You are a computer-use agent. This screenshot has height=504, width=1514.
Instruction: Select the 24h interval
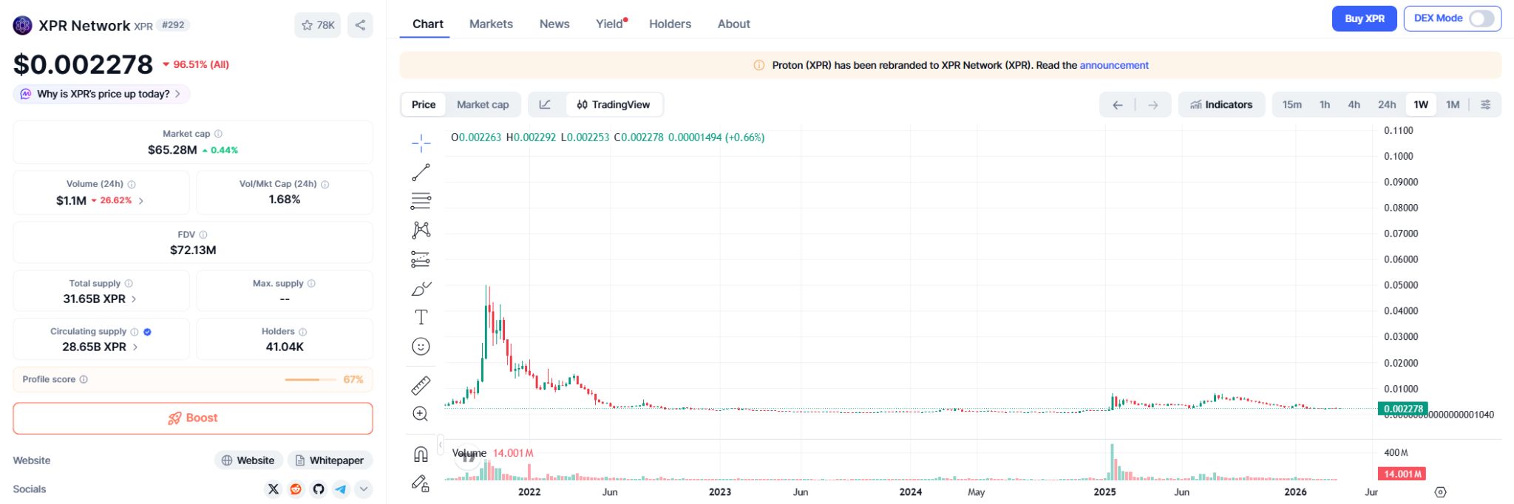click(1387, 104)
